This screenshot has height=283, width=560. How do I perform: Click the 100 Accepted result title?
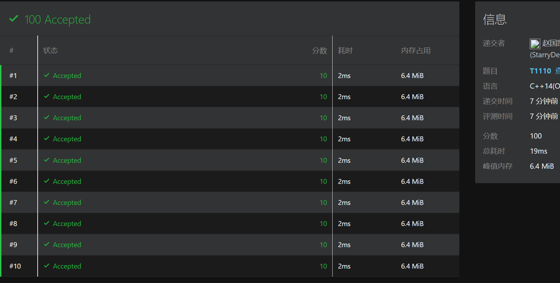tap(57, 19)
